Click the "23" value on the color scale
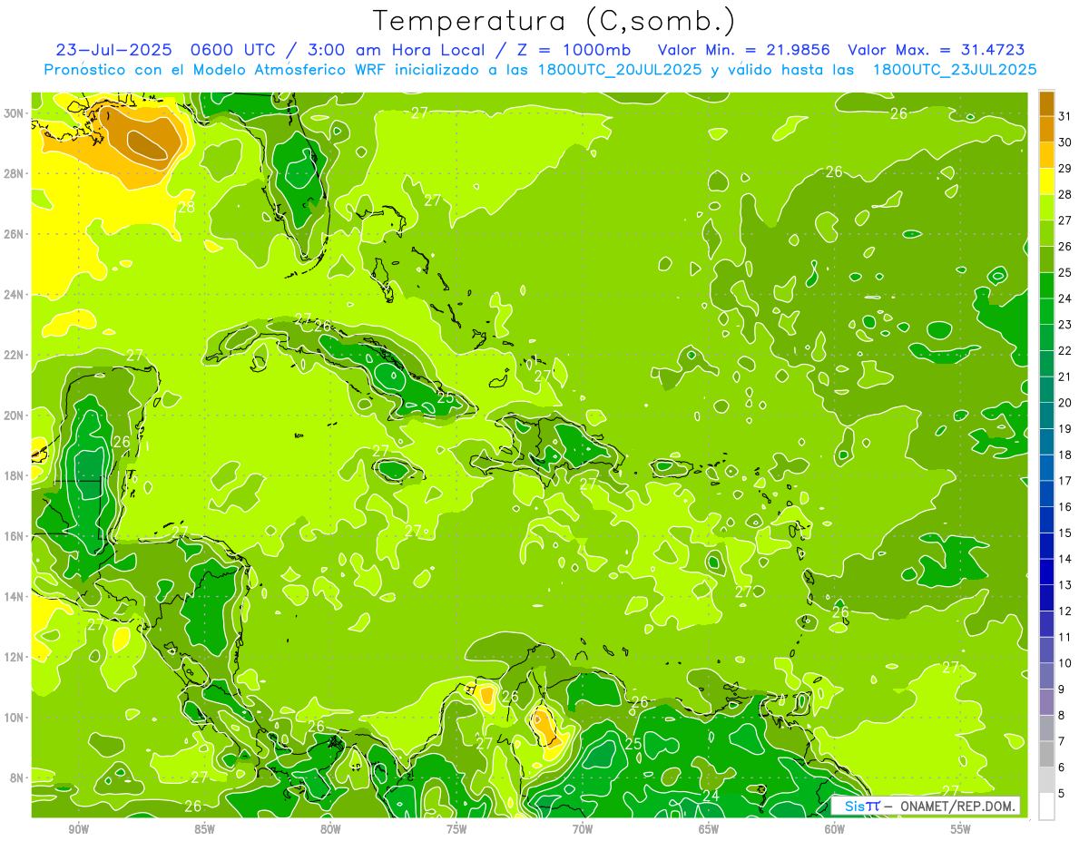The height and width of the screenshot is (841, 1089). pyautogui.click(x=1064, y=325)
